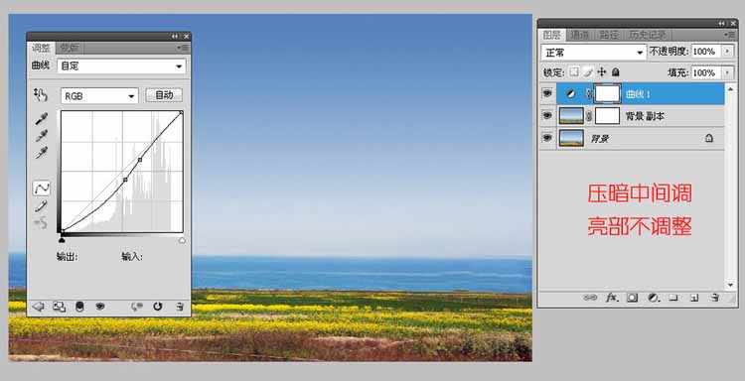Pick the black point eyedropper

[x=42, y=119]
